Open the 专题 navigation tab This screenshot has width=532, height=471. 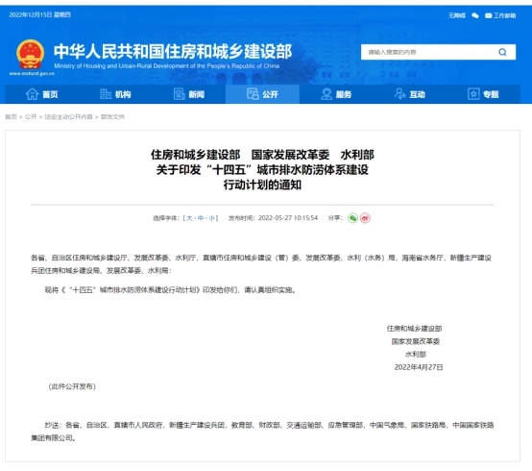tap(483, 94)
